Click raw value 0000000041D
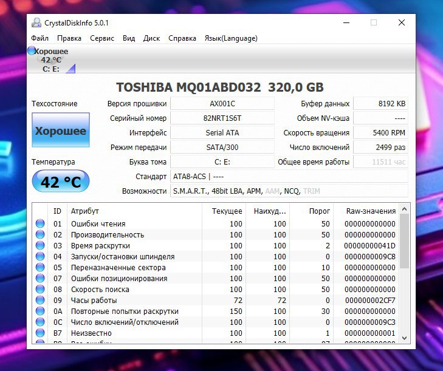The image size is (443, 371). click(x=370, y=246)
